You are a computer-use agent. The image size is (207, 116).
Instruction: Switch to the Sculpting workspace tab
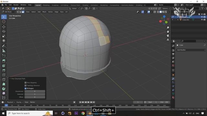55,5
